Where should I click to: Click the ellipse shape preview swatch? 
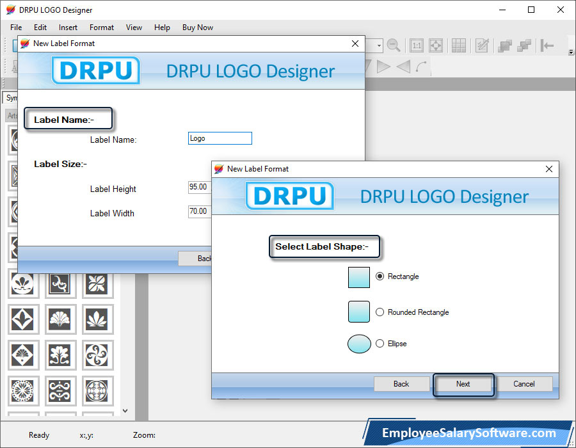[x=359, y=344]
